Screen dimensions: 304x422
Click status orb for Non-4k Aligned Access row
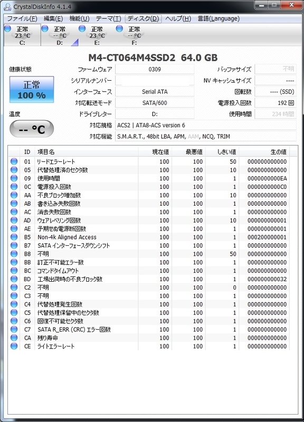(x=14, y=237)
